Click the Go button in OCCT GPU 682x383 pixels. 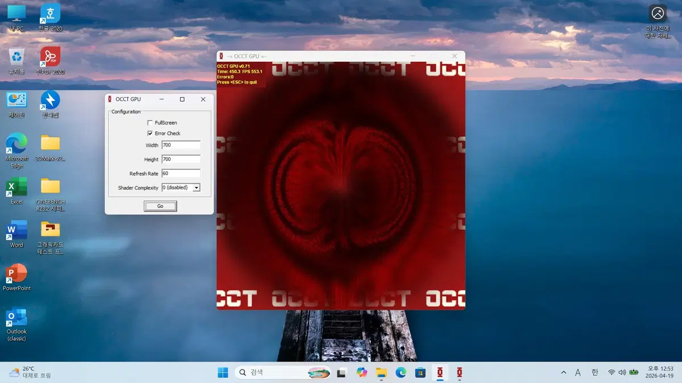click(160, 206)
